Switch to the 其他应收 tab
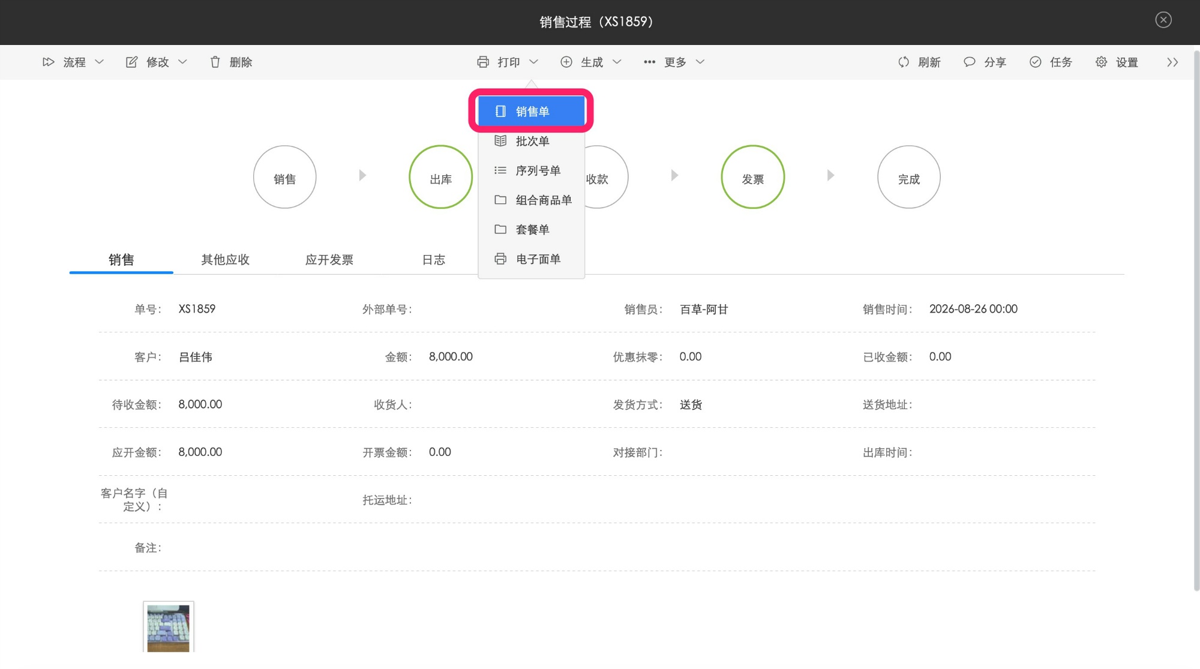Image resolution: width=1200 pixels, height=669 pixels. pos(225,259)
